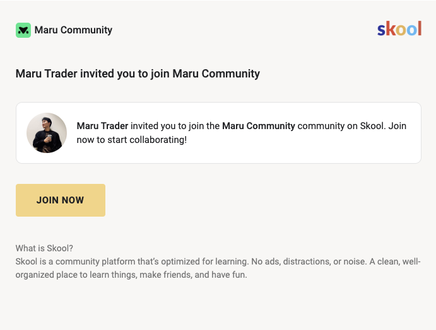Click the "What is Skool?" heading
Image resolution: width=436 pixels, height=330 pixels.
(x=45, y=248)
